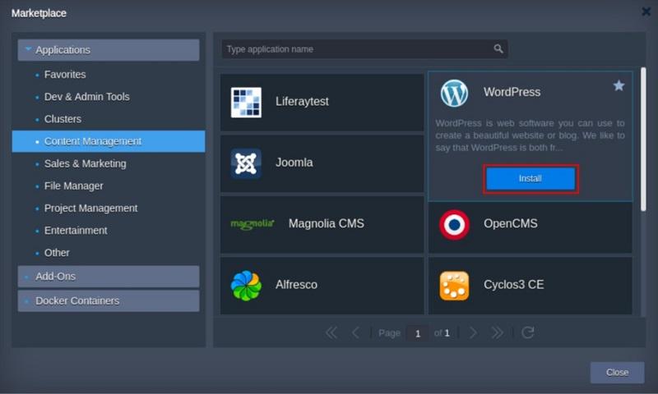Click the Close button
This screenshot has width=658, height=394.
pos(617,372)
